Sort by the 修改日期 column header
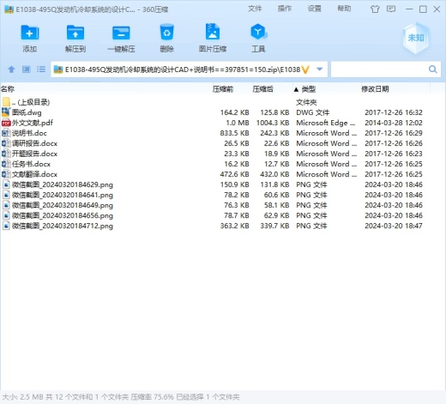The width and height of the screenshot is (446, 404). tap(375, 89)
